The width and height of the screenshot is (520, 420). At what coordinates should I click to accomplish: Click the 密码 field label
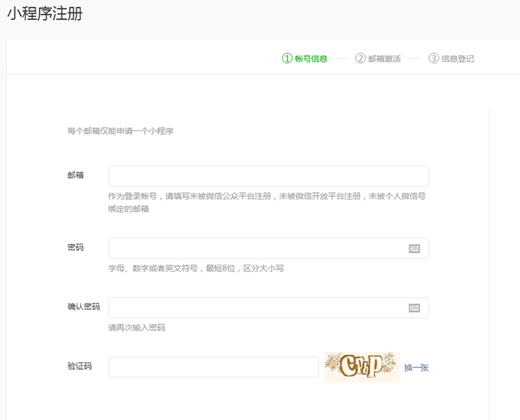(x=75, y=248)
